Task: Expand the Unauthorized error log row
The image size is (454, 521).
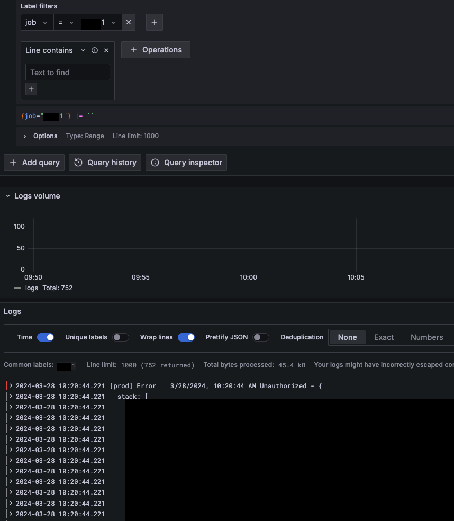Action: click(x=11, y=386)
